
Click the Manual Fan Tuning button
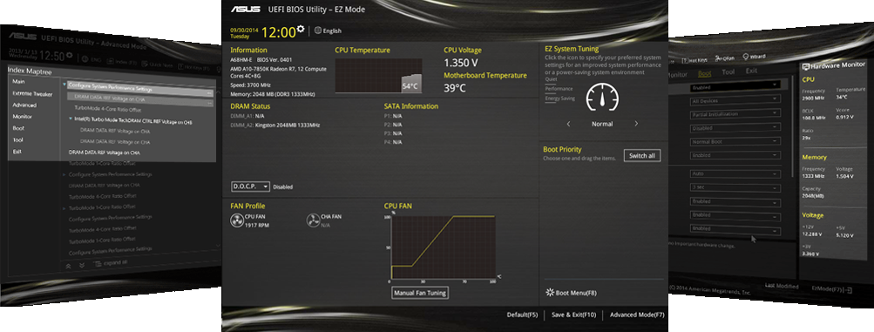tap(420, 293)
